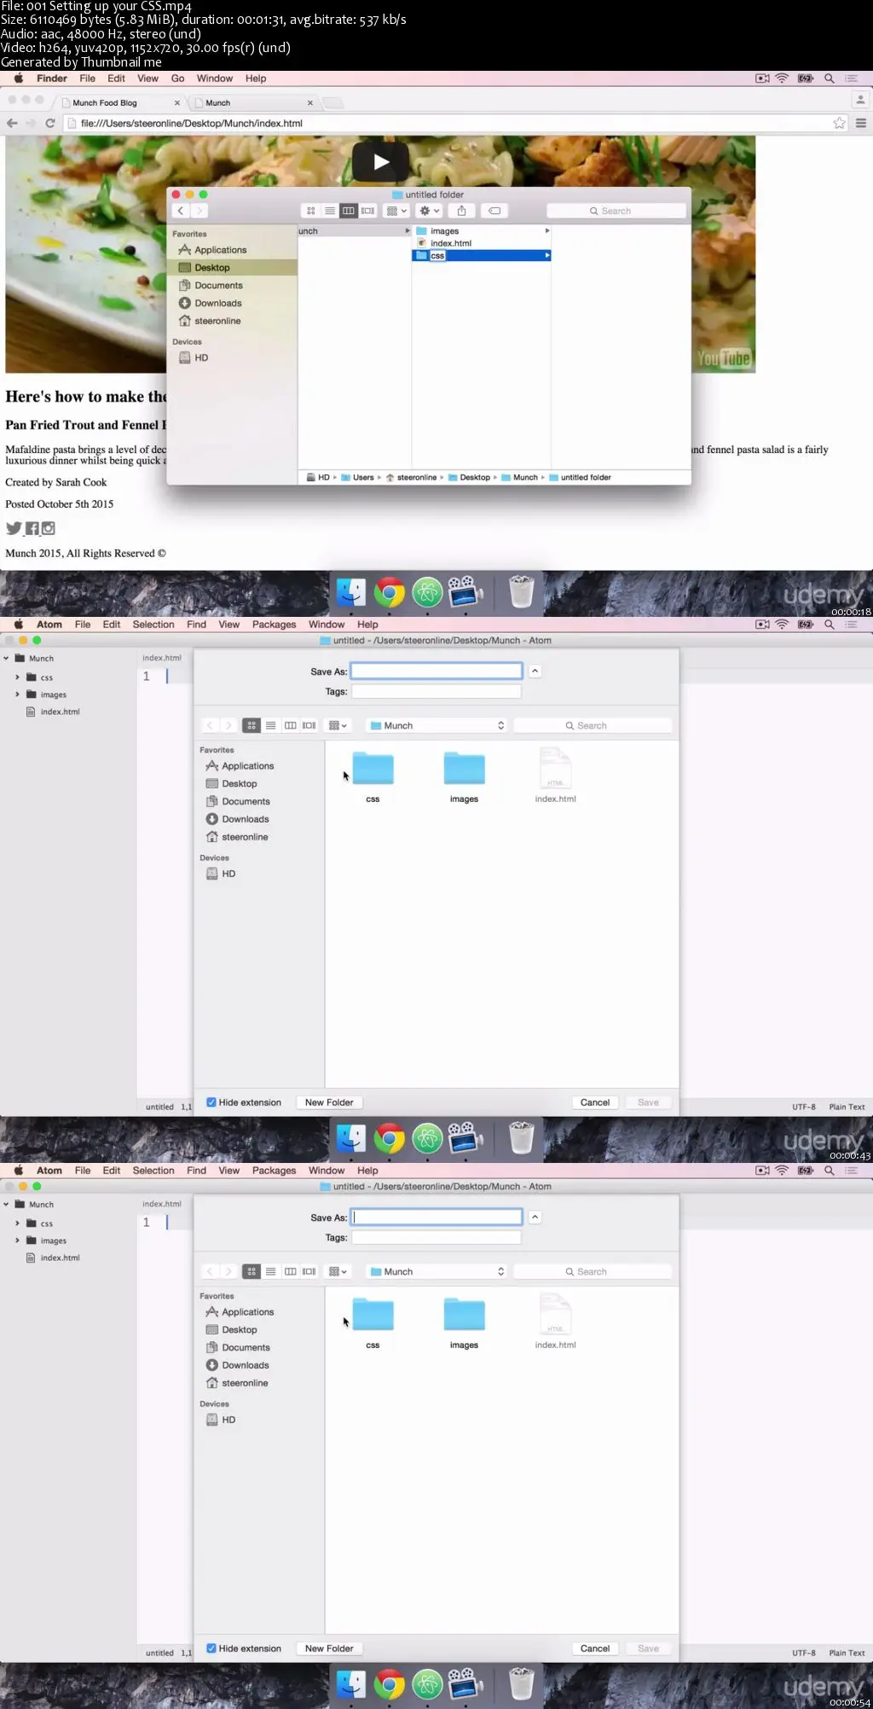The width and height of the screenshot is (873, 1709).
Task: Play the YouTube video in the Chrome page
Action: coord(380,161)
